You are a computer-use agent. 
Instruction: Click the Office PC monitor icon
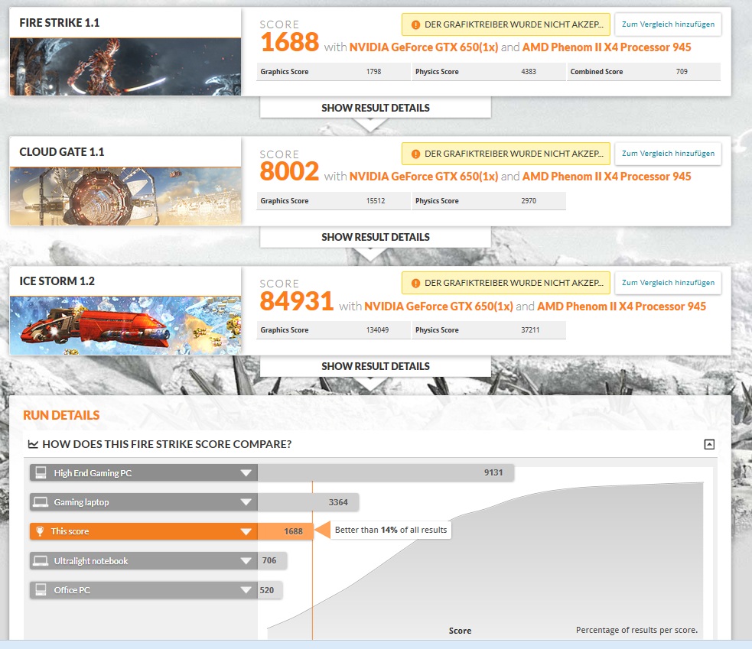(40, 590)
